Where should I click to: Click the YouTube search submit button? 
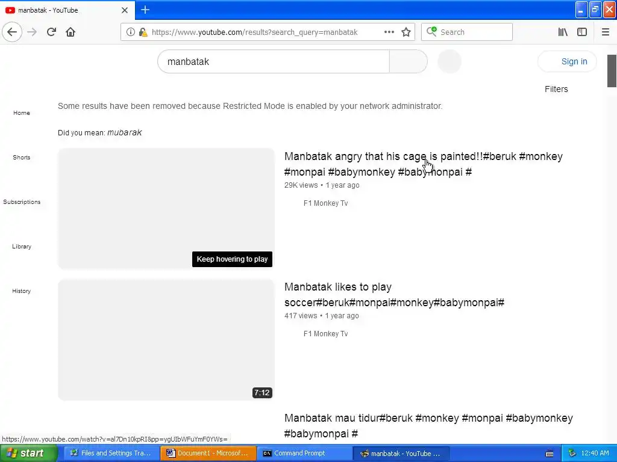tap(409, 61)
